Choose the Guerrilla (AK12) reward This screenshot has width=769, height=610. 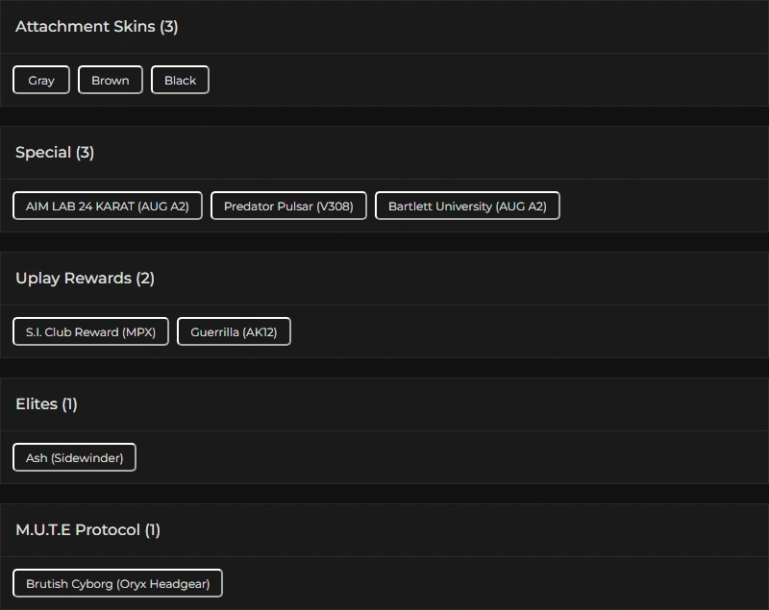coord(234,332)
